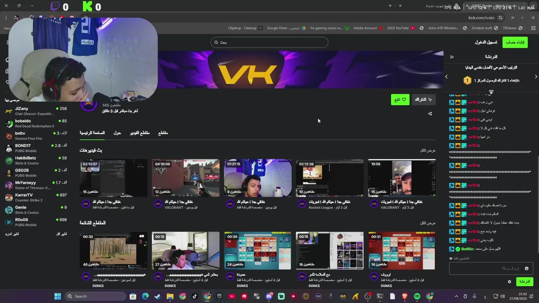The width and height of the screenshot is (539, 303).
Task: Open HabibiBetz channel in the sidebar
Action: [36, 160]
